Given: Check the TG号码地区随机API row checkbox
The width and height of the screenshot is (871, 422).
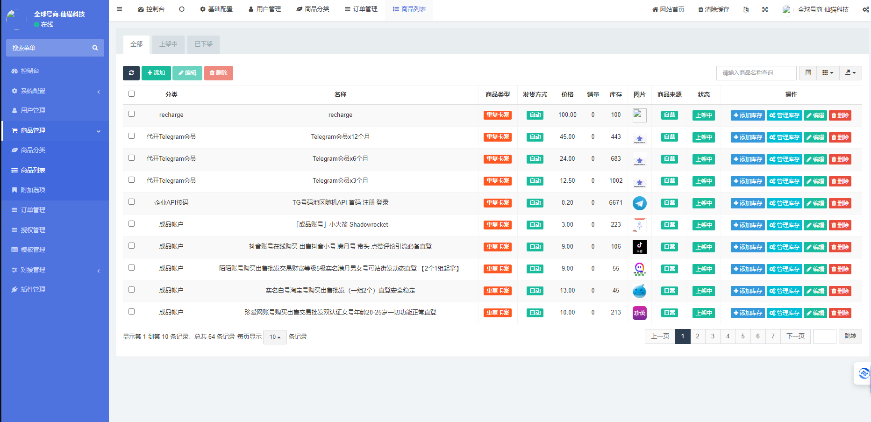Looking at the screenshot, I should click(x=131, y=202).
